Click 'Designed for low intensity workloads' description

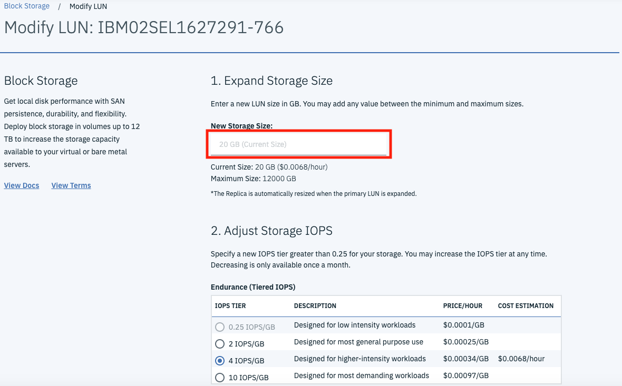pos(355,325)
